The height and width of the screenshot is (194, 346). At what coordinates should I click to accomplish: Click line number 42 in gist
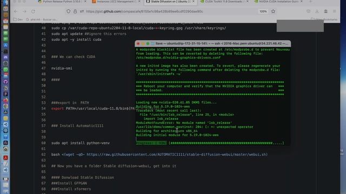[43, 39]
